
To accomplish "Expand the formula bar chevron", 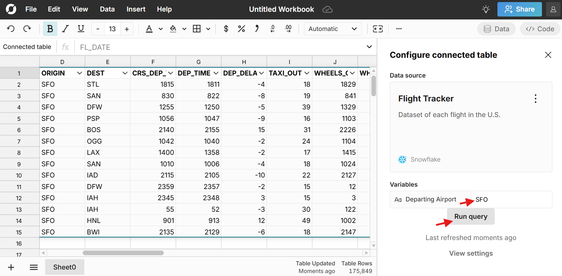I will click(x=369, y=47).
